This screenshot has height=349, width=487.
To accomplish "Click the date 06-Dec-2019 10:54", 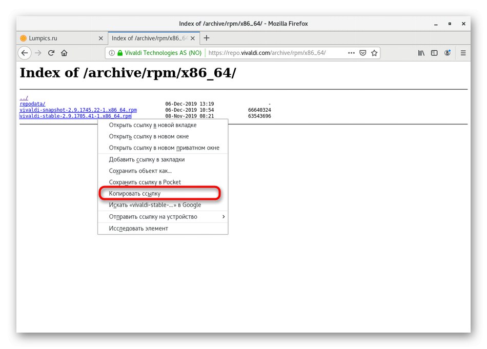I will coord(190,110).
